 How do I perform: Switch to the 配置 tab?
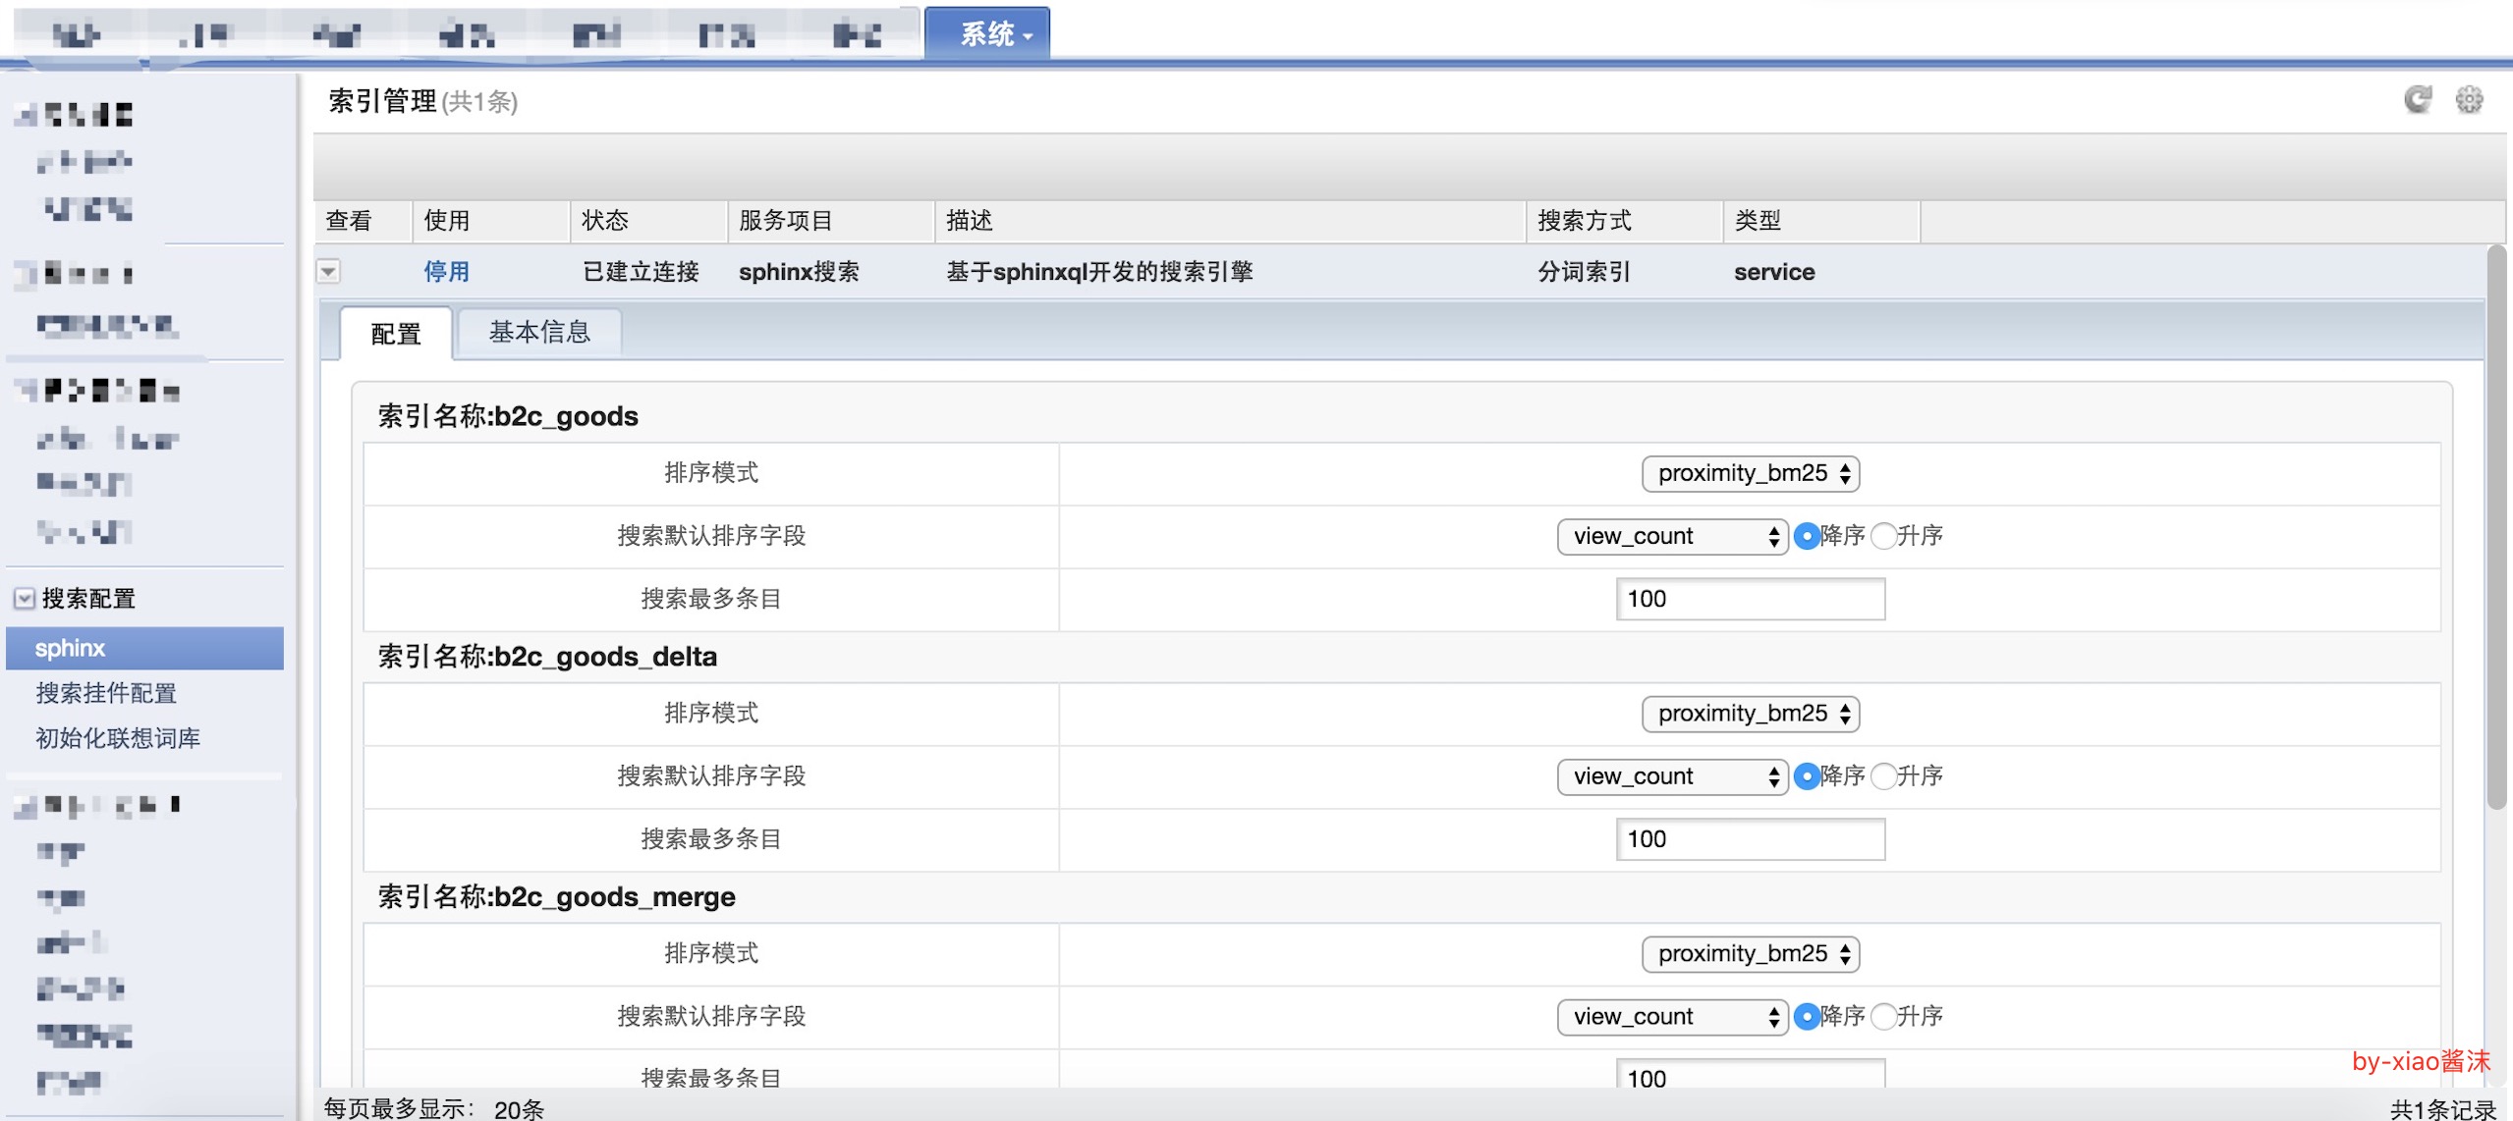coord(395,335)
